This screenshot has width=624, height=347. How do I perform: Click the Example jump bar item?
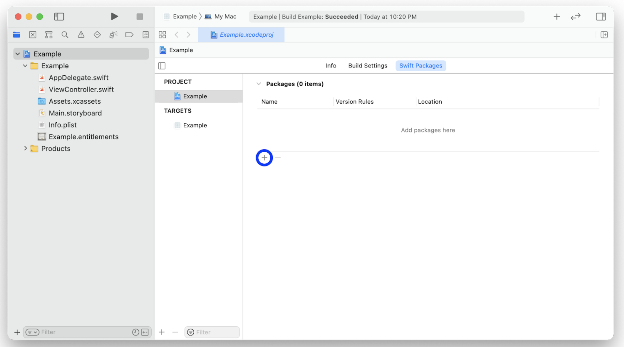(176, 50)
